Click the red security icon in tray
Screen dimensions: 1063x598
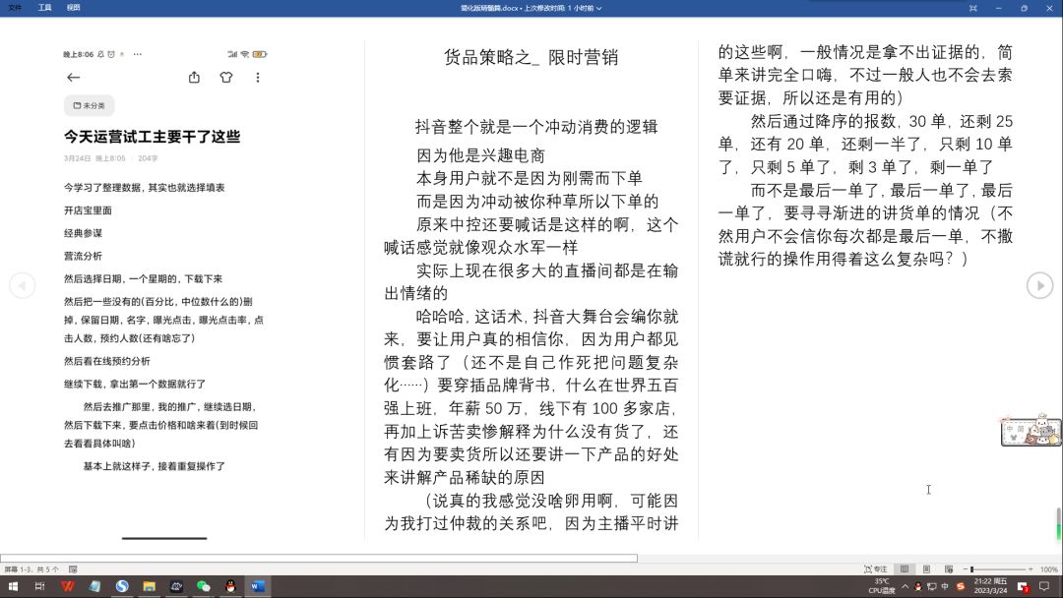1023,586
